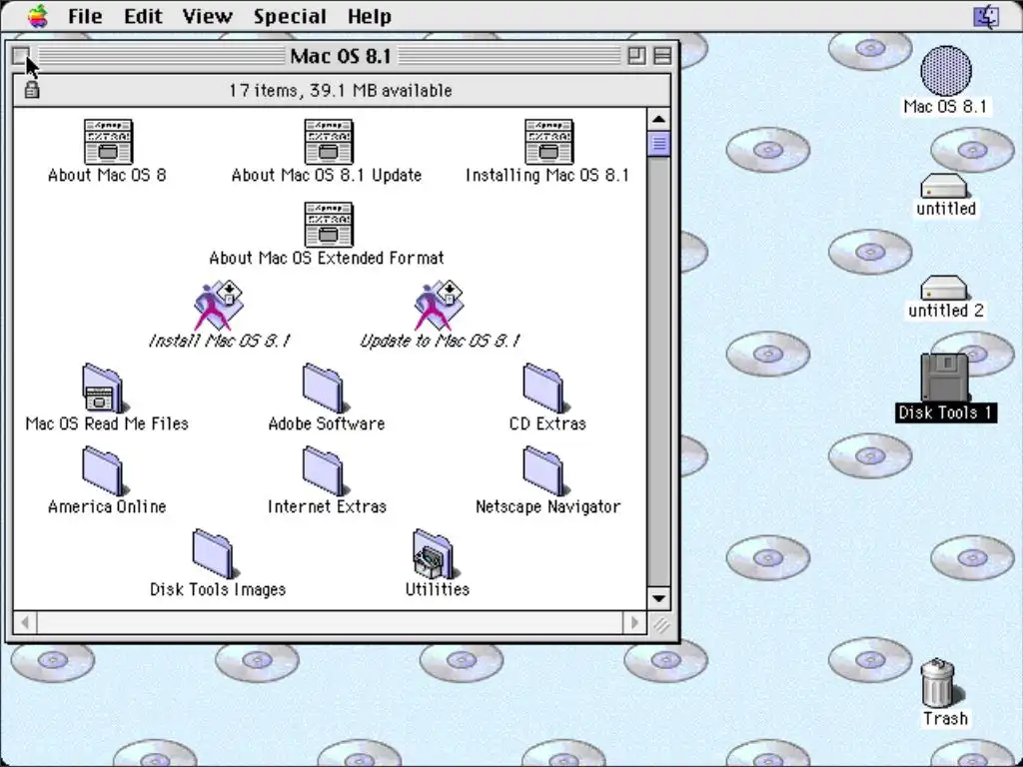The width and height of the screenshot is (1023, 767).
Task: Select the Installing Mac OS 8.1 document icon
Action: point(548,142)
